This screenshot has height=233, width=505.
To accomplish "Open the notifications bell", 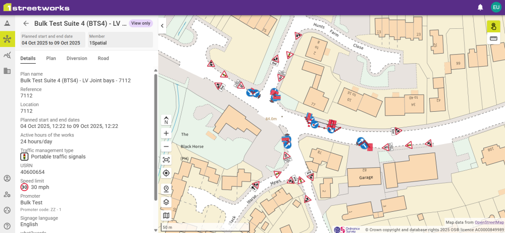I will tap(480, 8).
